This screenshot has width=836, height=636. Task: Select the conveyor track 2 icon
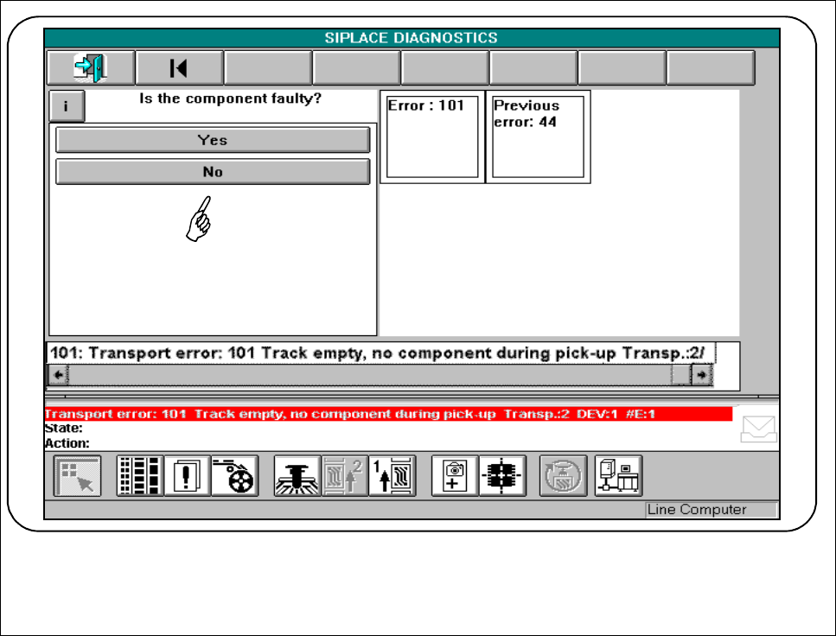345,476
